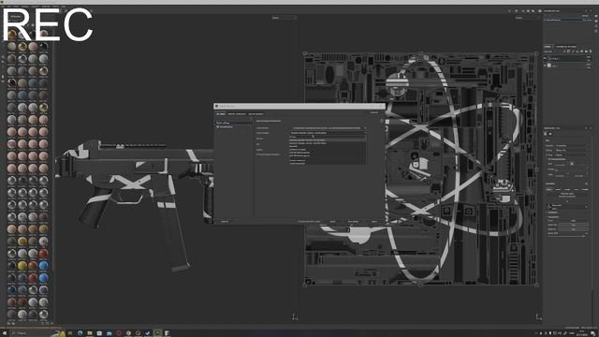Screen dimensions: 599x337
Task: Click the Material mode button in the Properties panel
Action: 567,194
